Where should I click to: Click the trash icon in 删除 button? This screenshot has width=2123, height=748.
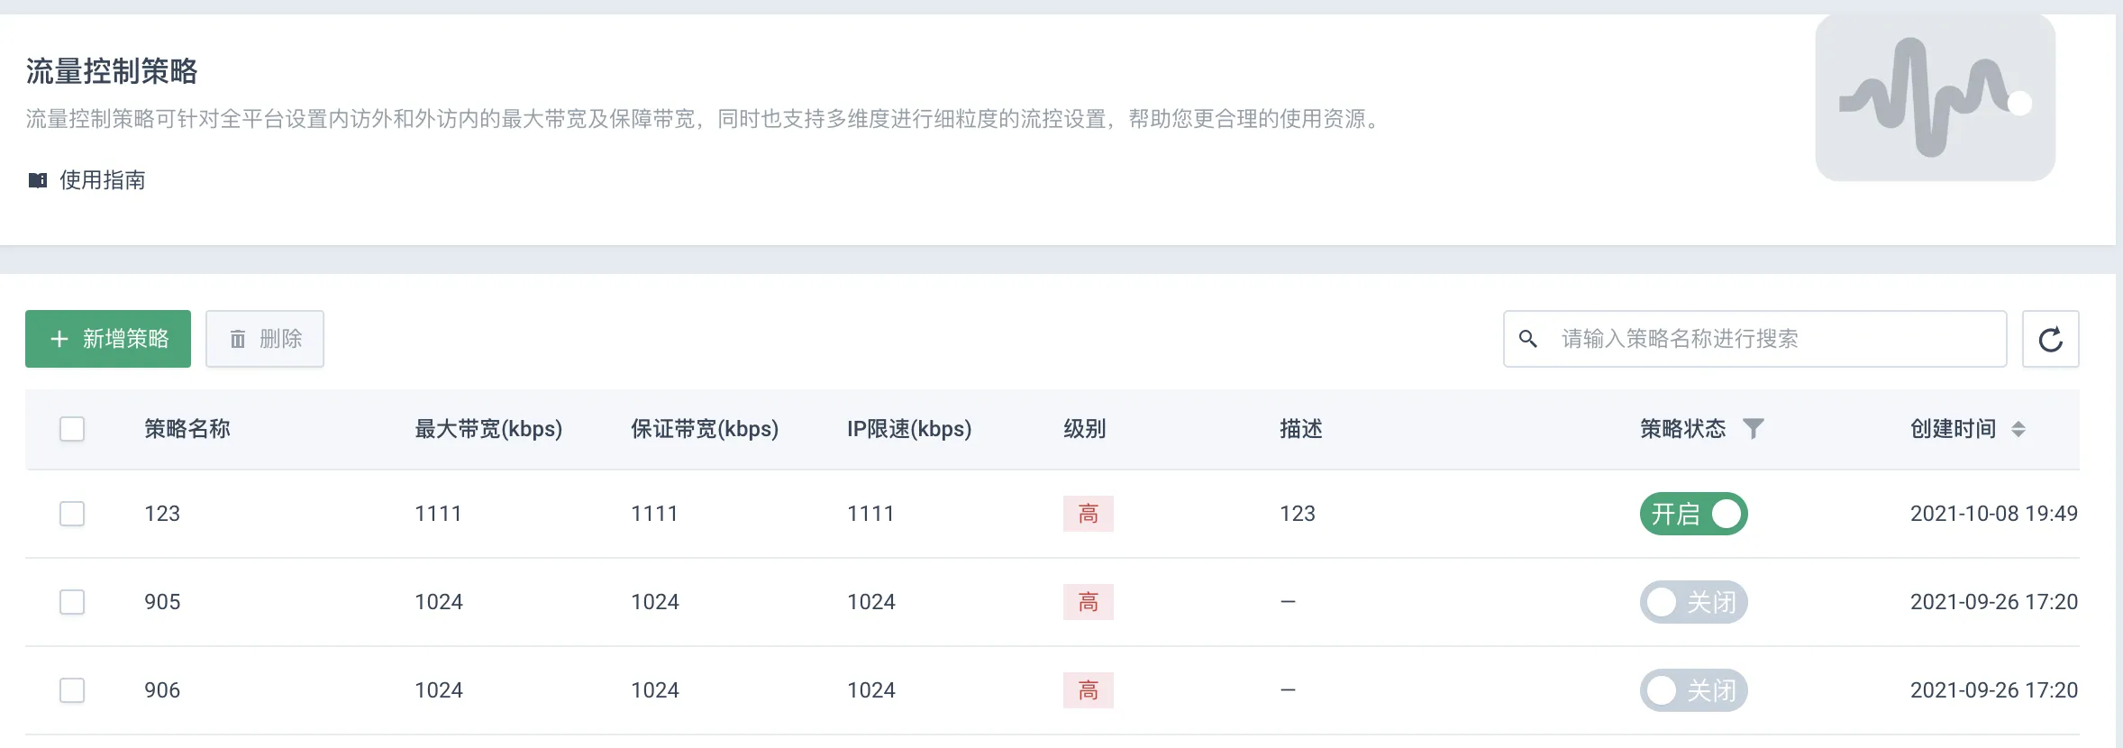pos(238,339)
